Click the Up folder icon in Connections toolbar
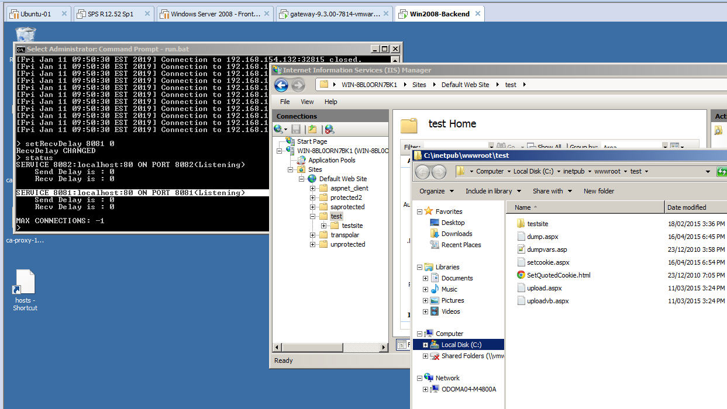Viewport: 727px width, 409px height. 312,129
